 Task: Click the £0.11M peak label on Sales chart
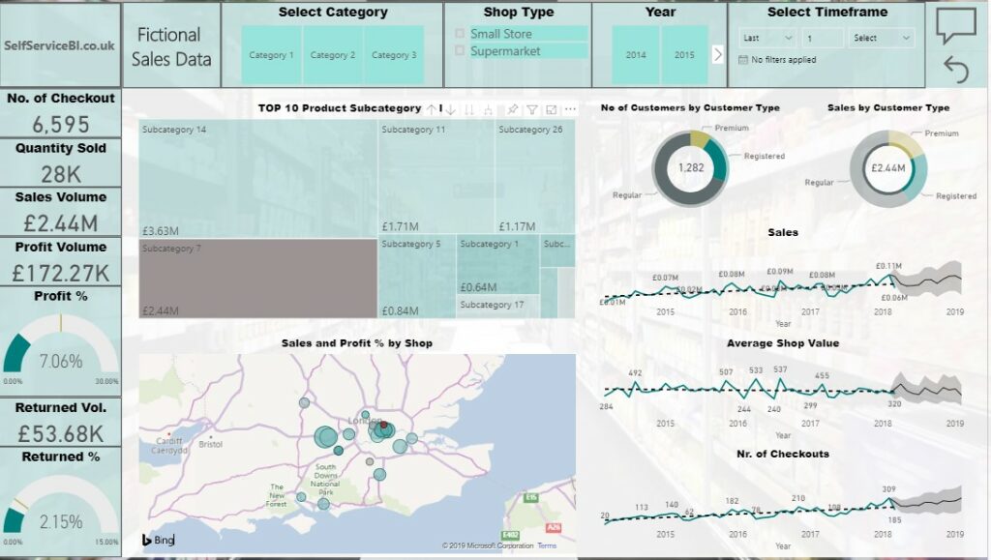[888, 266]
